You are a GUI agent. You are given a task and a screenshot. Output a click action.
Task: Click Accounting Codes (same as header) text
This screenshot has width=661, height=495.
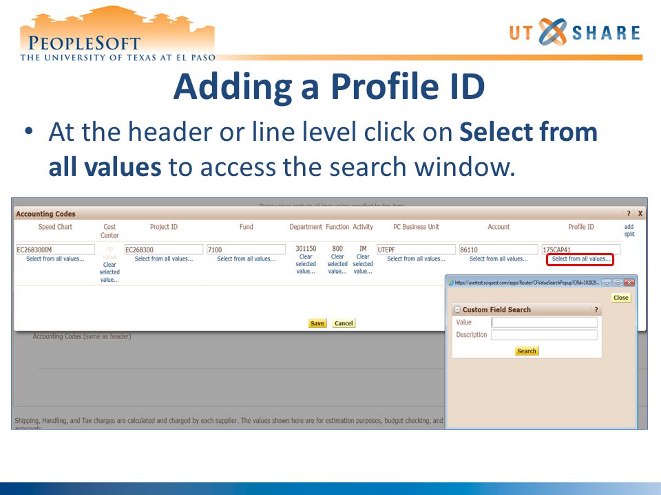tap(82, 336)
